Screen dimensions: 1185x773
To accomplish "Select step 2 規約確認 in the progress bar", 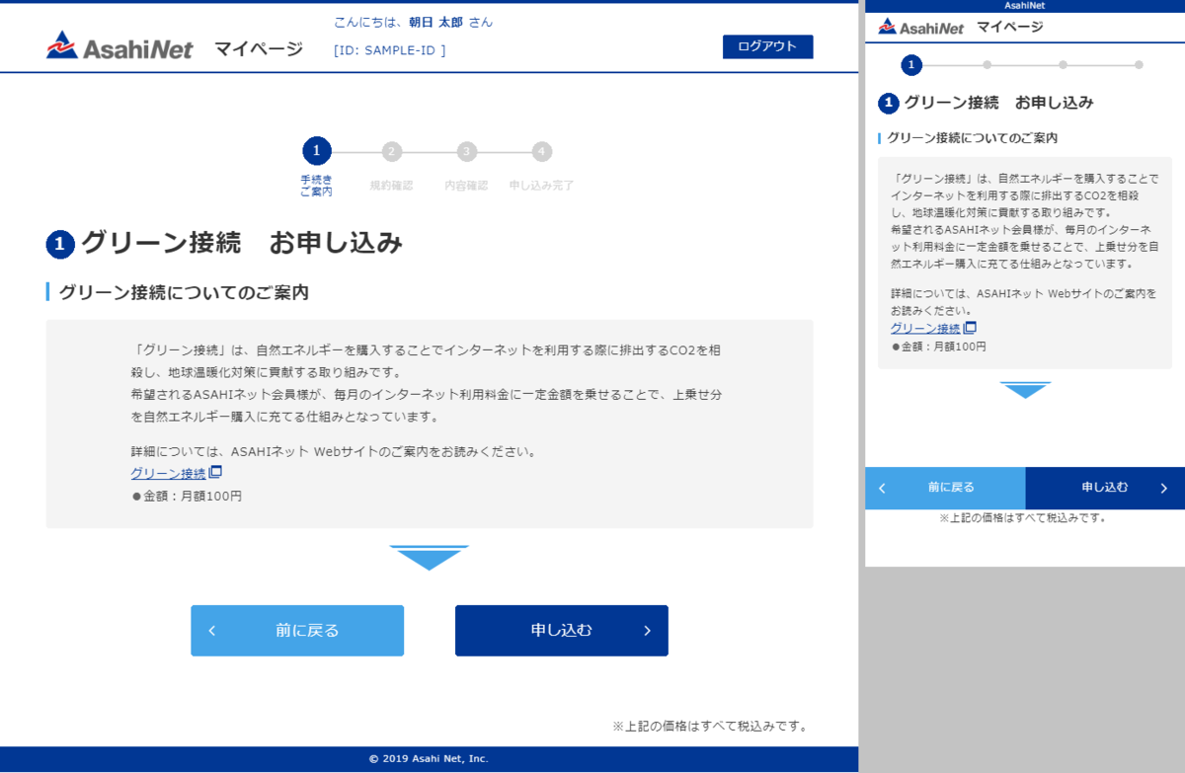I will 391,151.
